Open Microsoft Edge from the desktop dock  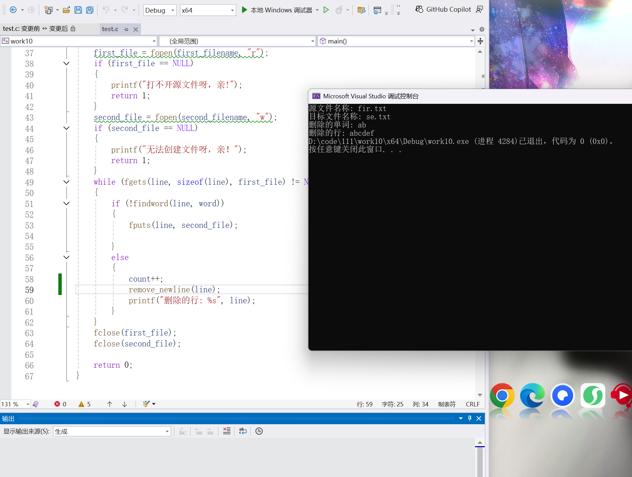point(532,395)
